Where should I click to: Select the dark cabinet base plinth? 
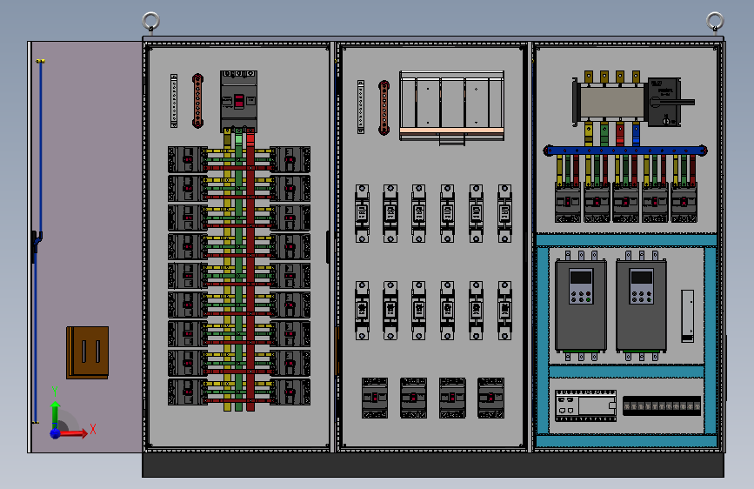coord(433,465)
